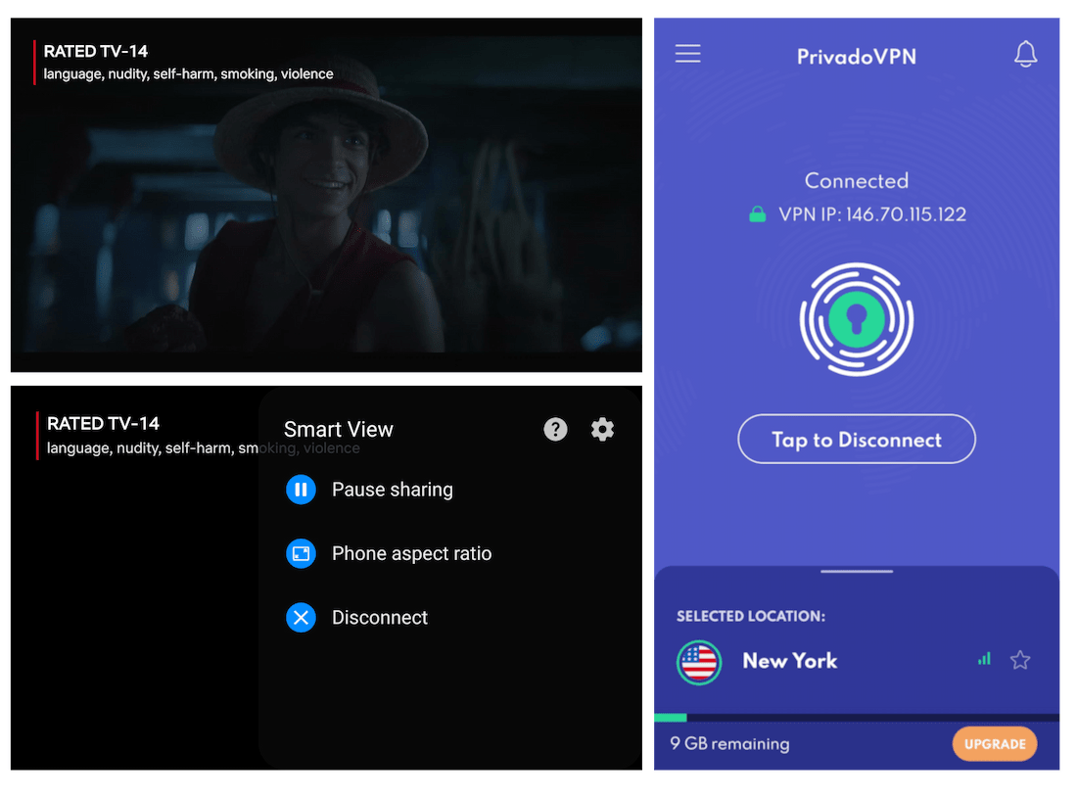Viewport: 1077px width, 798px height.
Task: Click SELECTED LOCATION label
Action: pos(751,616)
